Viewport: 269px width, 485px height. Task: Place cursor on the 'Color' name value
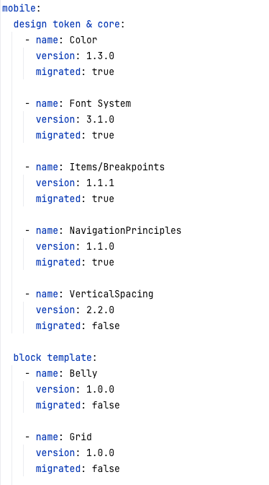pos(83,40)
